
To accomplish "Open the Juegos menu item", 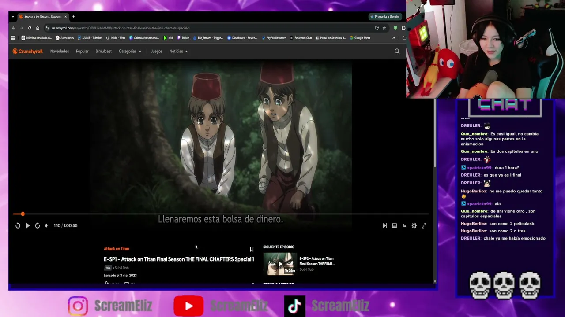I will pyautogui.click(x=157, y=52).
